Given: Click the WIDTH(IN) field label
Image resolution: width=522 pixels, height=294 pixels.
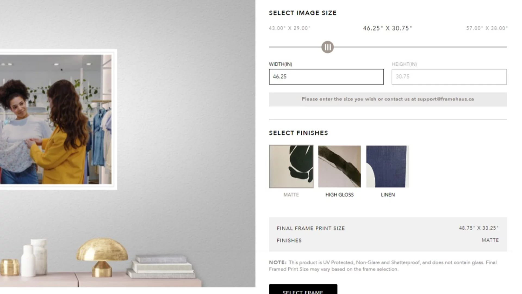Looking at the screenshot, I should [281, 64].
